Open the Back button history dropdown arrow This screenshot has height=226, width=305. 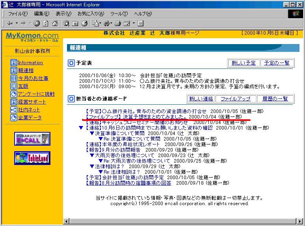(x=16, y=23)
